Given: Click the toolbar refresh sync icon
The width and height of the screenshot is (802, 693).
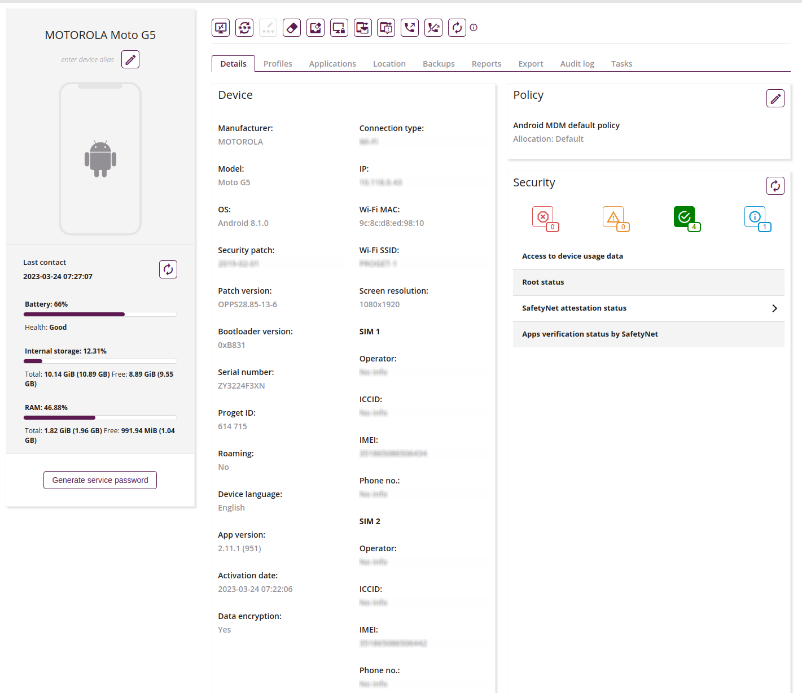Looking at the screenshot, I should click(457, 28).
